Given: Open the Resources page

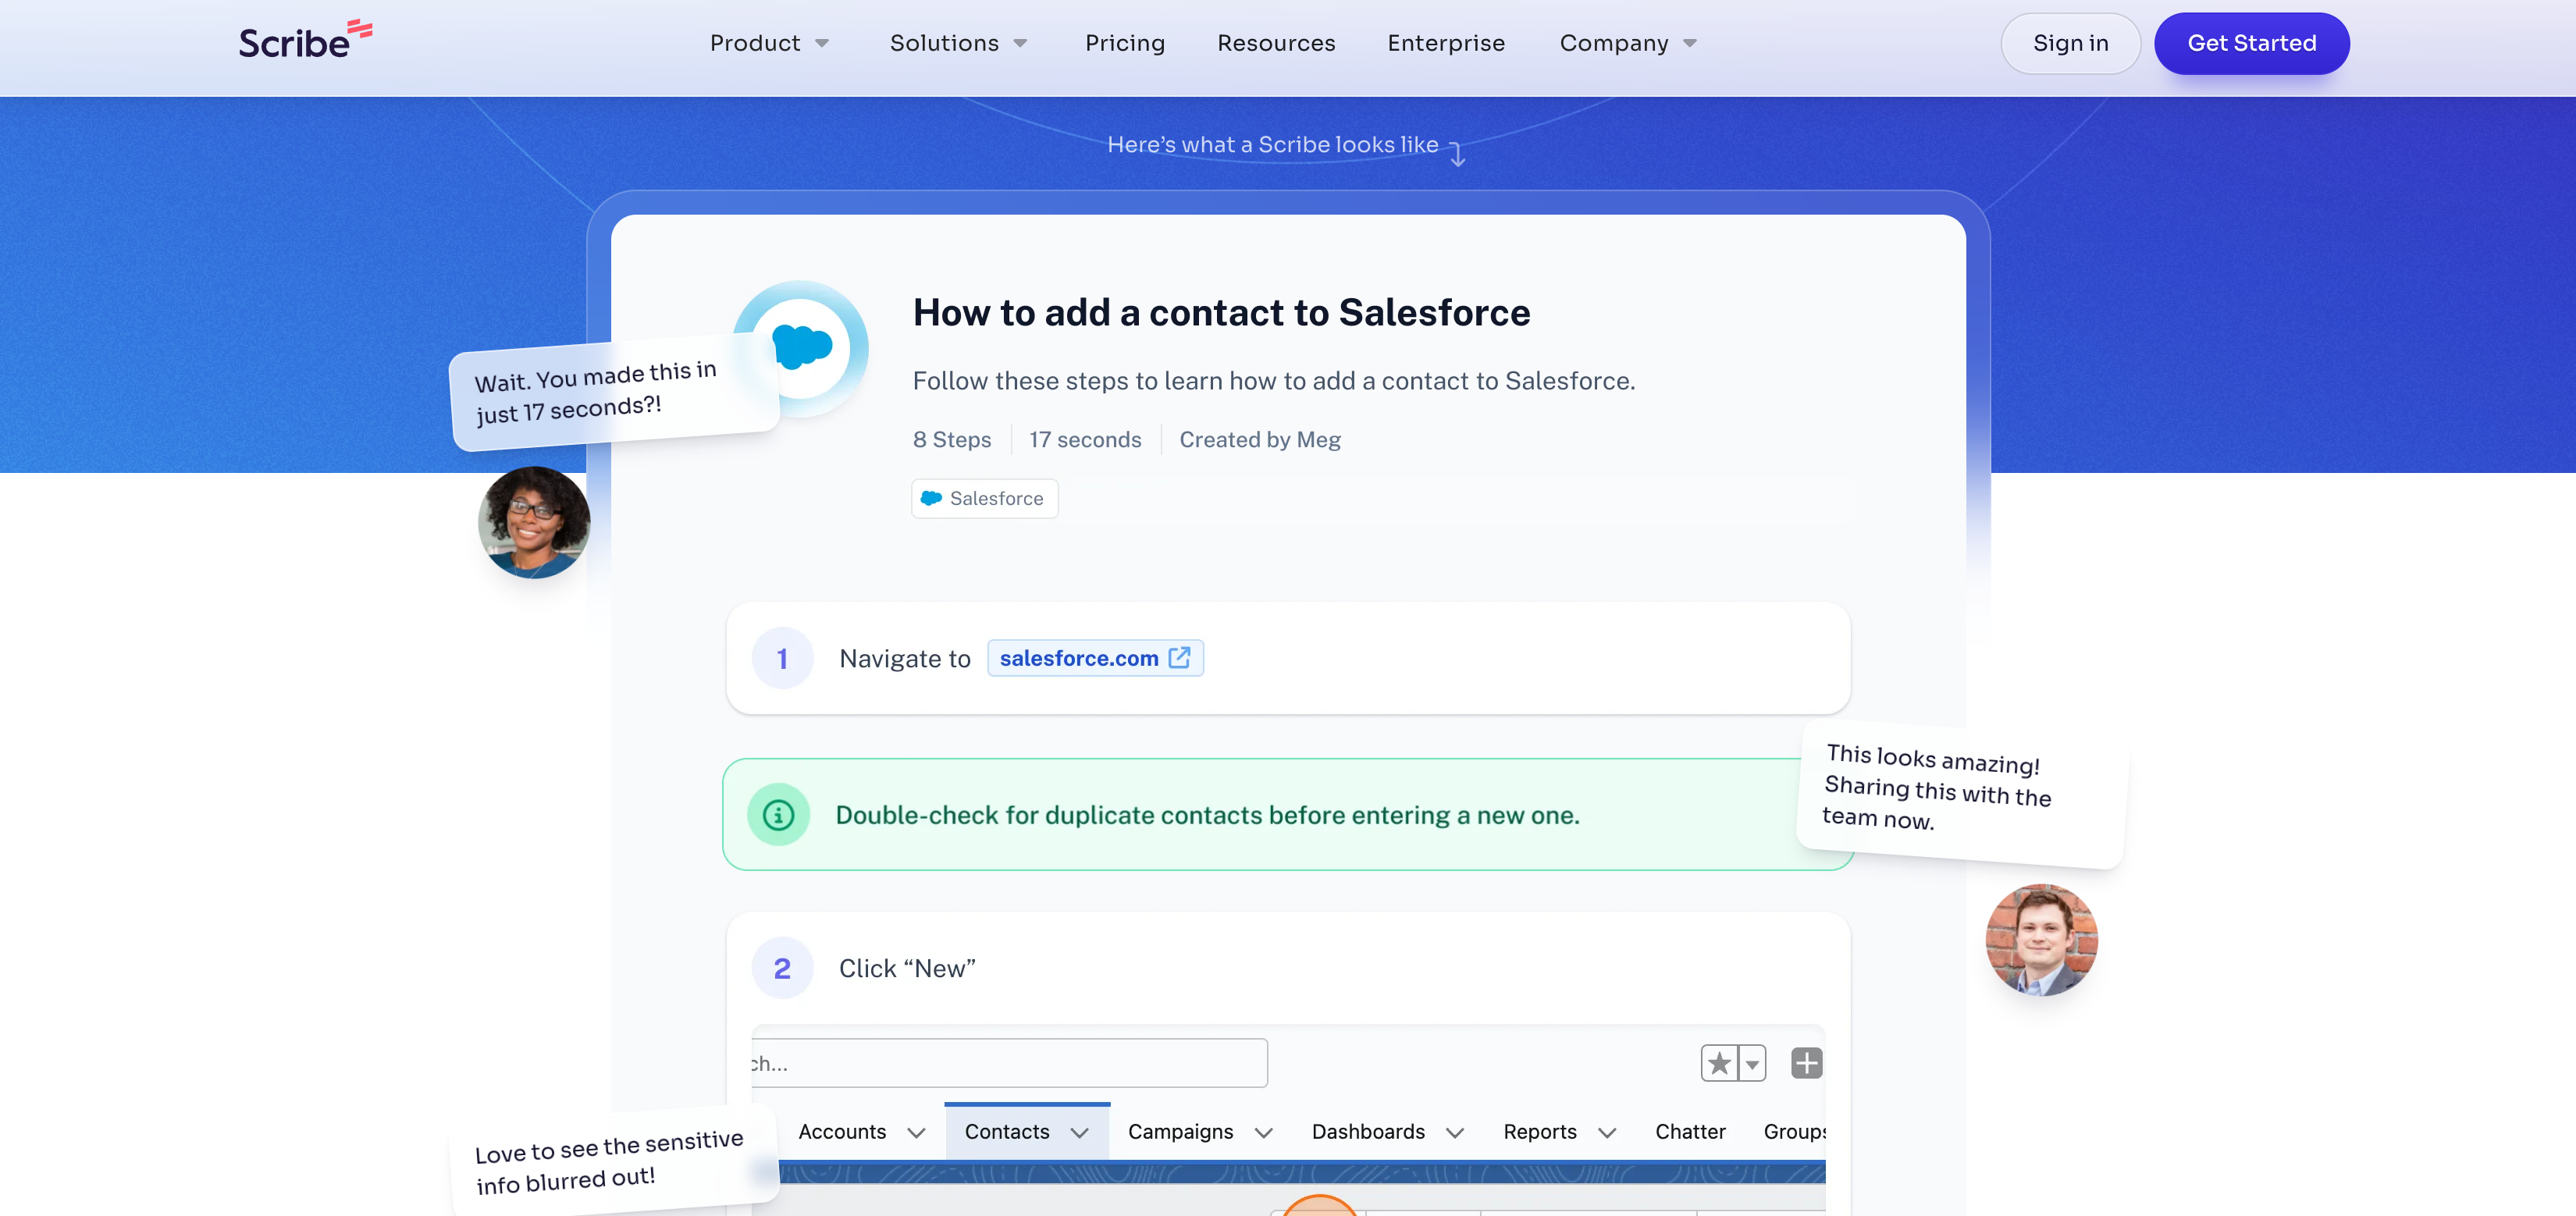Looking at the screenshot, I should (1276, 43).
